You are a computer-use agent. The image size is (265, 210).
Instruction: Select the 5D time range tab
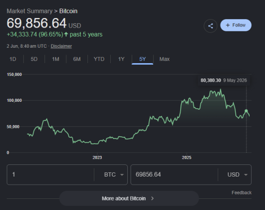point(34,59)
